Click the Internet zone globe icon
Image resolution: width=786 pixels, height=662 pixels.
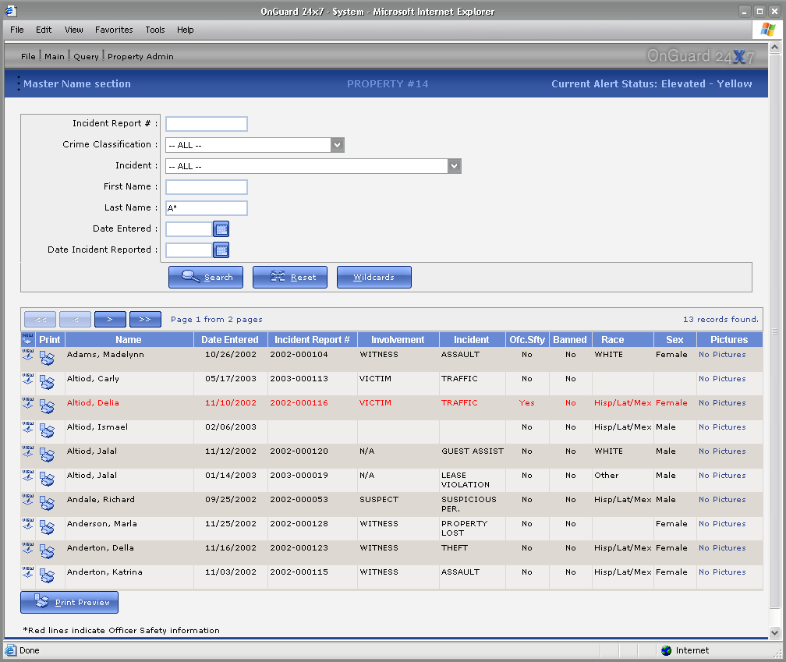(x=666, y=650)
